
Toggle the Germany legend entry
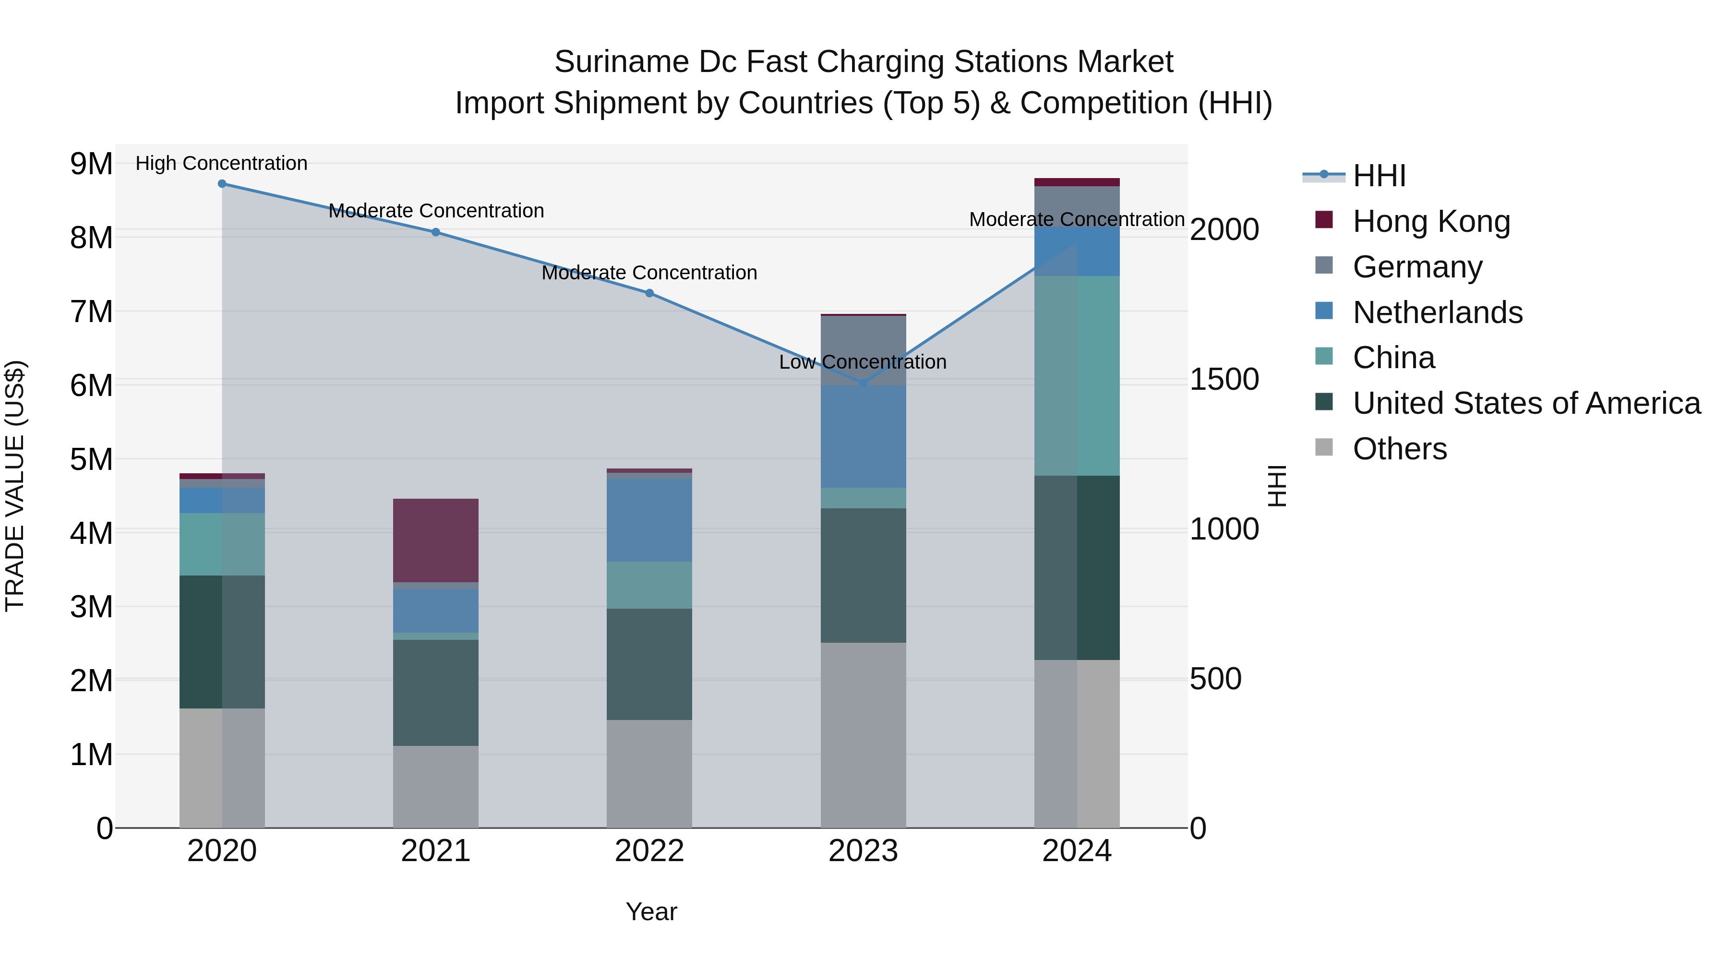click(x=1399, y=267)
